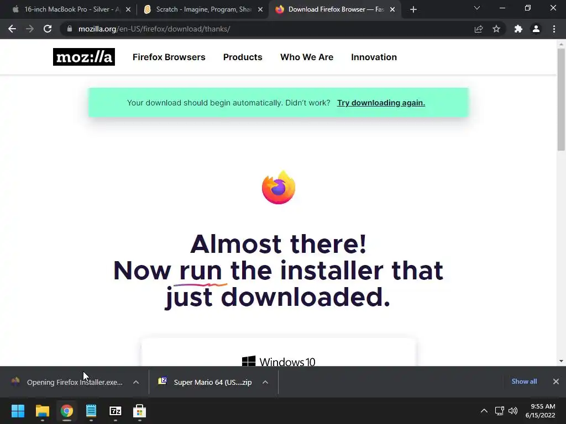Expand options for Super Mario 64 zip
566x424 pixels.
point(265,382)
